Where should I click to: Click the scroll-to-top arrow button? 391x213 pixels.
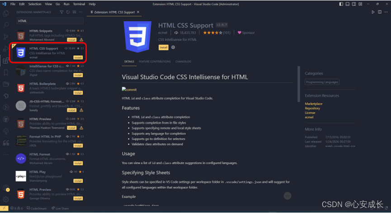click(x=287, y=196)
